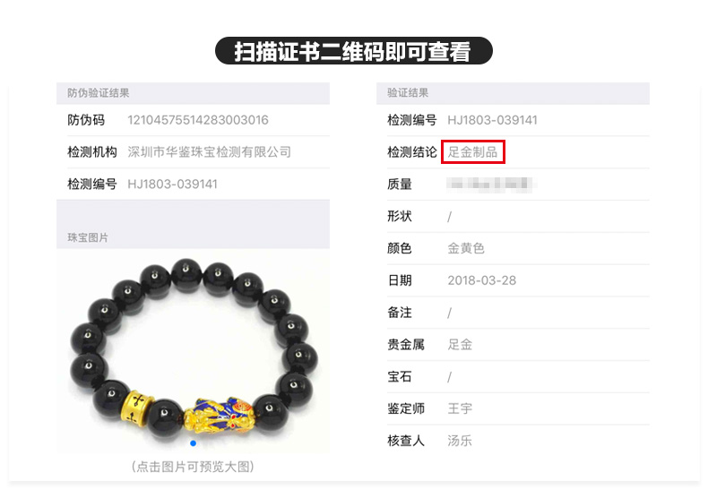
Task: Click the blurred 质量 value field
Action: click(x=489, y=184)
